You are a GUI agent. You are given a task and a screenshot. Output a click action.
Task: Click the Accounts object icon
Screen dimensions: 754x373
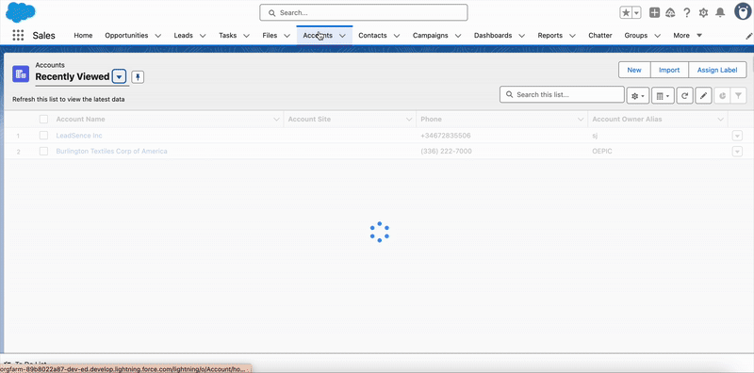point(21,74)
